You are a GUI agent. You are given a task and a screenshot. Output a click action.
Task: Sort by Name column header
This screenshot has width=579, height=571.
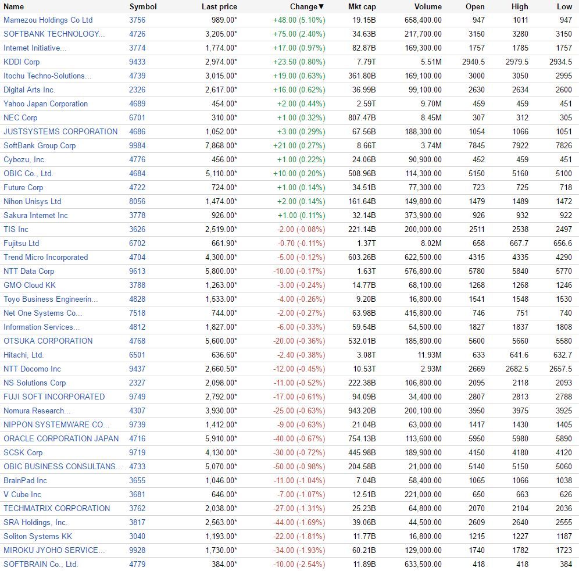coord(14,6)
